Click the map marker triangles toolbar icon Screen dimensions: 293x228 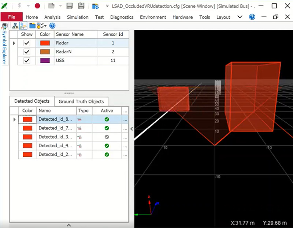click(15, 26)
